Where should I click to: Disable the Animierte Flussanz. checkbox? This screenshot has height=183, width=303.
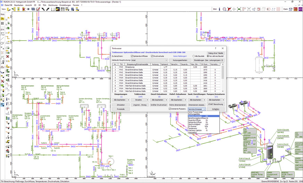pyautogui.click(x=170, y=109)
